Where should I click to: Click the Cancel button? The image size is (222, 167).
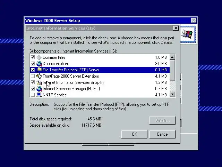point(162,134)
